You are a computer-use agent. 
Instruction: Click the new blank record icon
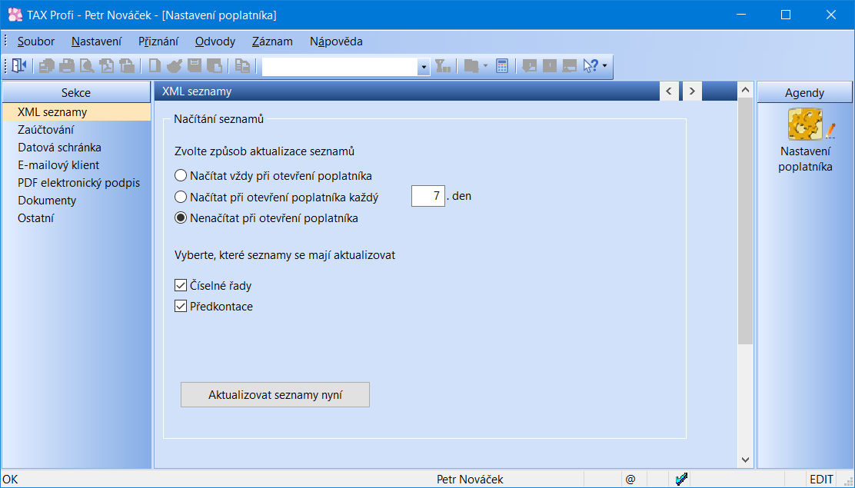coord(155,66)
